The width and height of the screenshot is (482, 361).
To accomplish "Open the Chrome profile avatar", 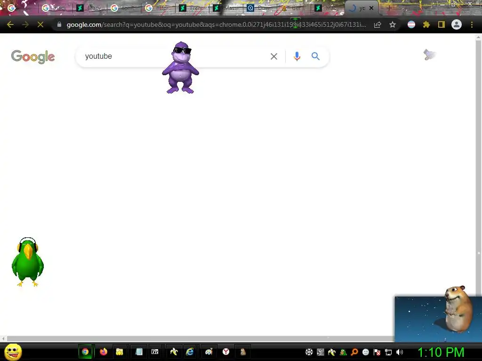I will coord(457,24).
